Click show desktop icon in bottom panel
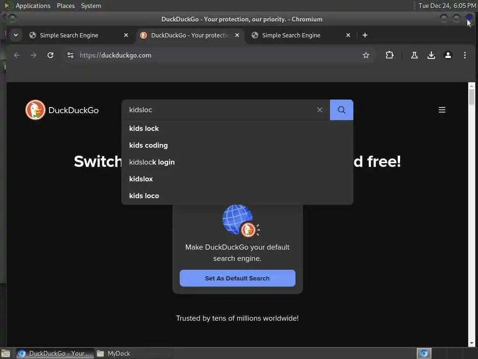The height and width of the screenshot is (359, 478). pos(6,354)
